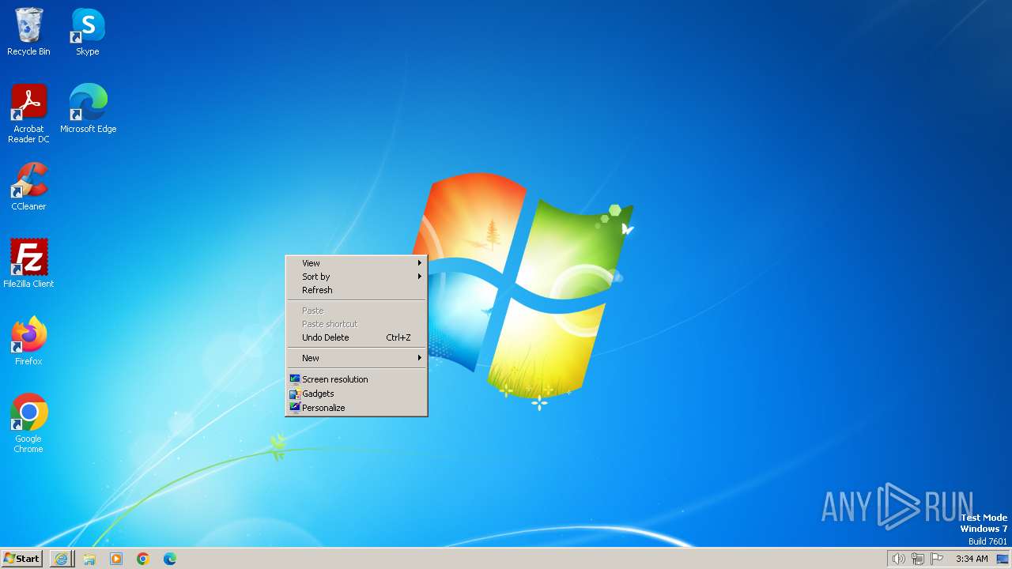Select the Microsoft Edge desktop shortcut
This screenshot has width=1012, height=569.
(88, 109)
